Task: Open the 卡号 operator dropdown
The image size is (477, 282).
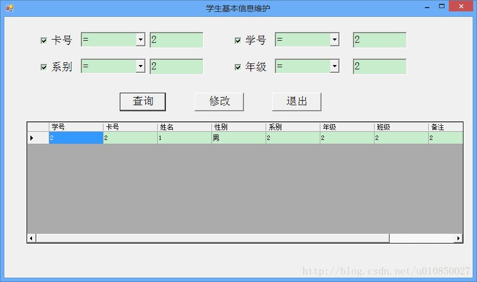Action: [140, 40]
